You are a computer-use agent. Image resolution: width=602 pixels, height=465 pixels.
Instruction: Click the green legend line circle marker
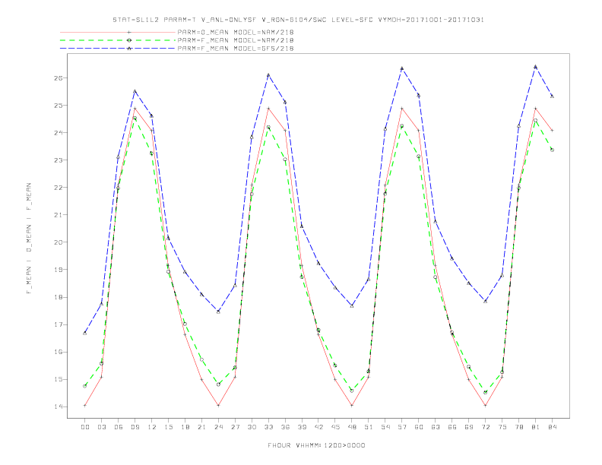[129, 40]
